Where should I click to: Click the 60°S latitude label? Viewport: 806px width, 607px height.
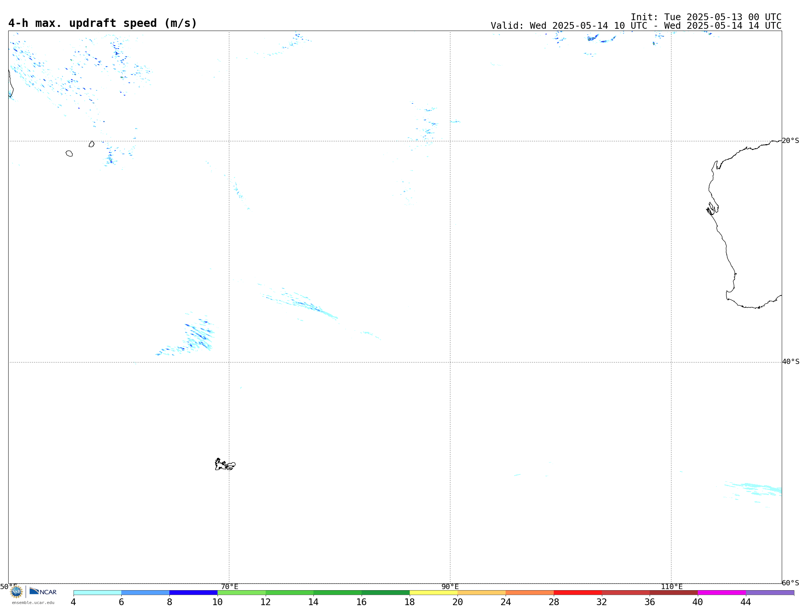[790, 583]
